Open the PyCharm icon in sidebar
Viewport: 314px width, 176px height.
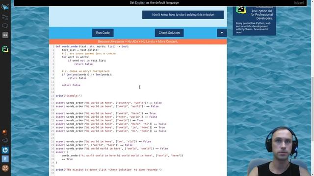tap(5, 49)
